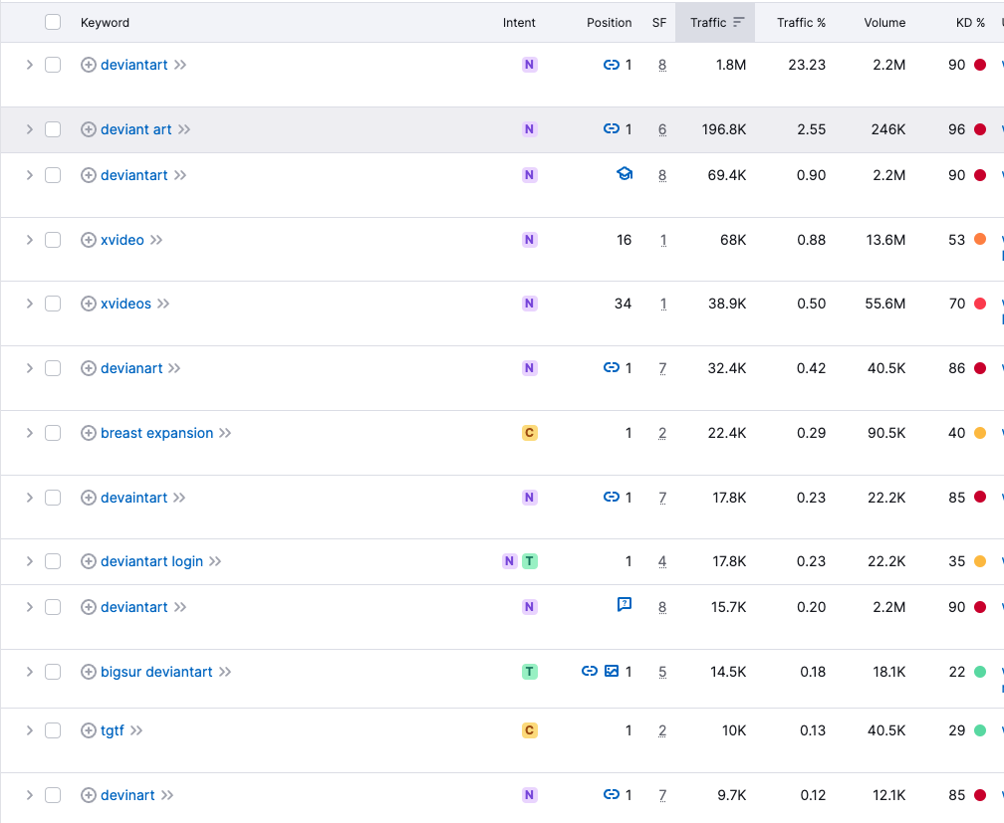Viewport: 1004px width, 823px height.
Task: Click the link icon in the "devinart" row
Action: point(612,794)
